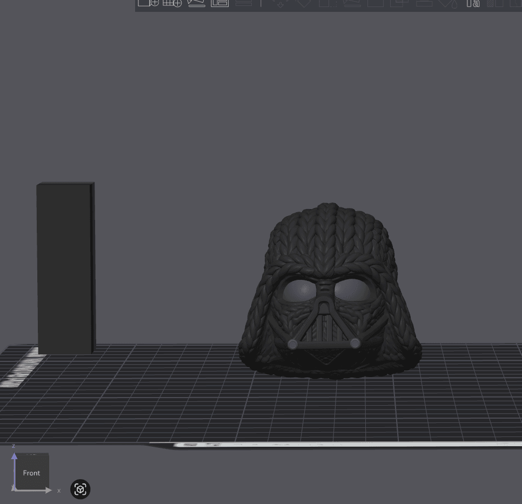Select the Text shape tool icon

pyautogui.click(x=473, y=3)
